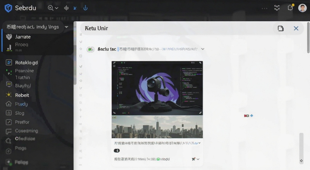This screenshot has width=310, height=170.
Task: Click the home icon beside Ptudy
Action: 9,104
